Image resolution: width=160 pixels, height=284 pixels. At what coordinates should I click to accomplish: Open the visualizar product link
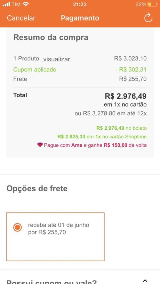pos(57,59)
